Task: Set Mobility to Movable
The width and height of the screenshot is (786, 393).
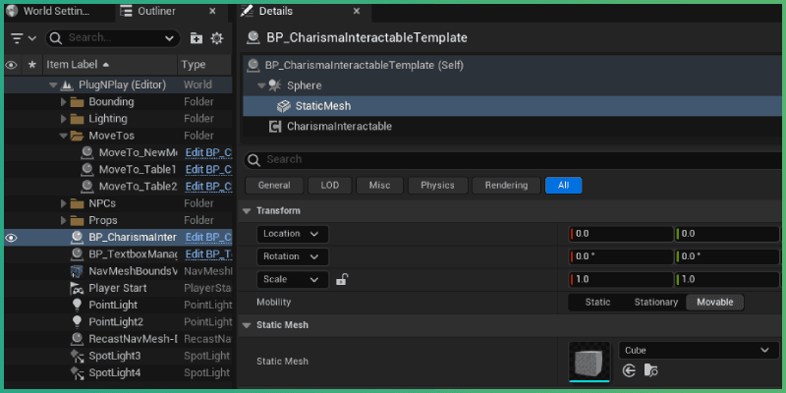Action: click(x=715, y=303)
